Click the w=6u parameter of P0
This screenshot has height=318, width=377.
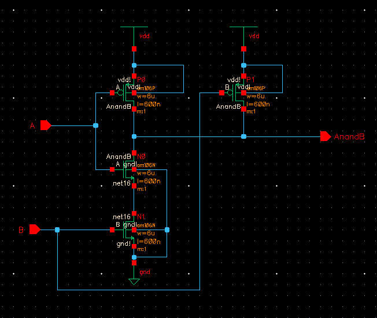click(146, 96)
